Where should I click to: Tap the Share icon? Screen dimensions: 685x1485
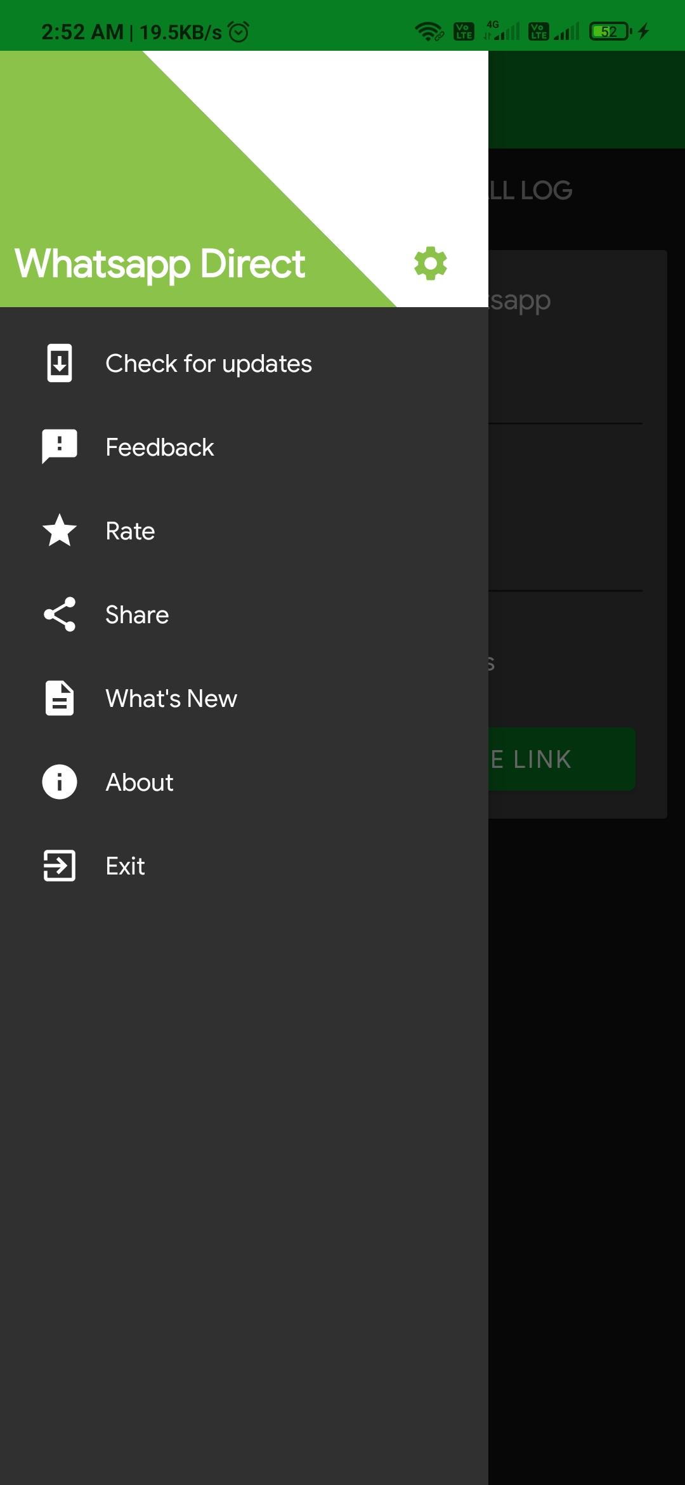coord(60,614)
